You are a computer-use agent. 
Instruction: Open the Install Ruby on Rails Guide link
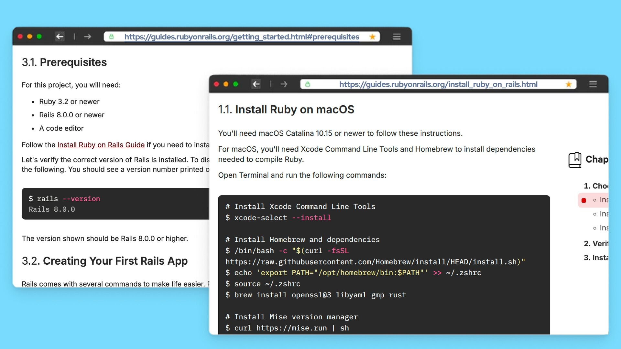point(101,145)
